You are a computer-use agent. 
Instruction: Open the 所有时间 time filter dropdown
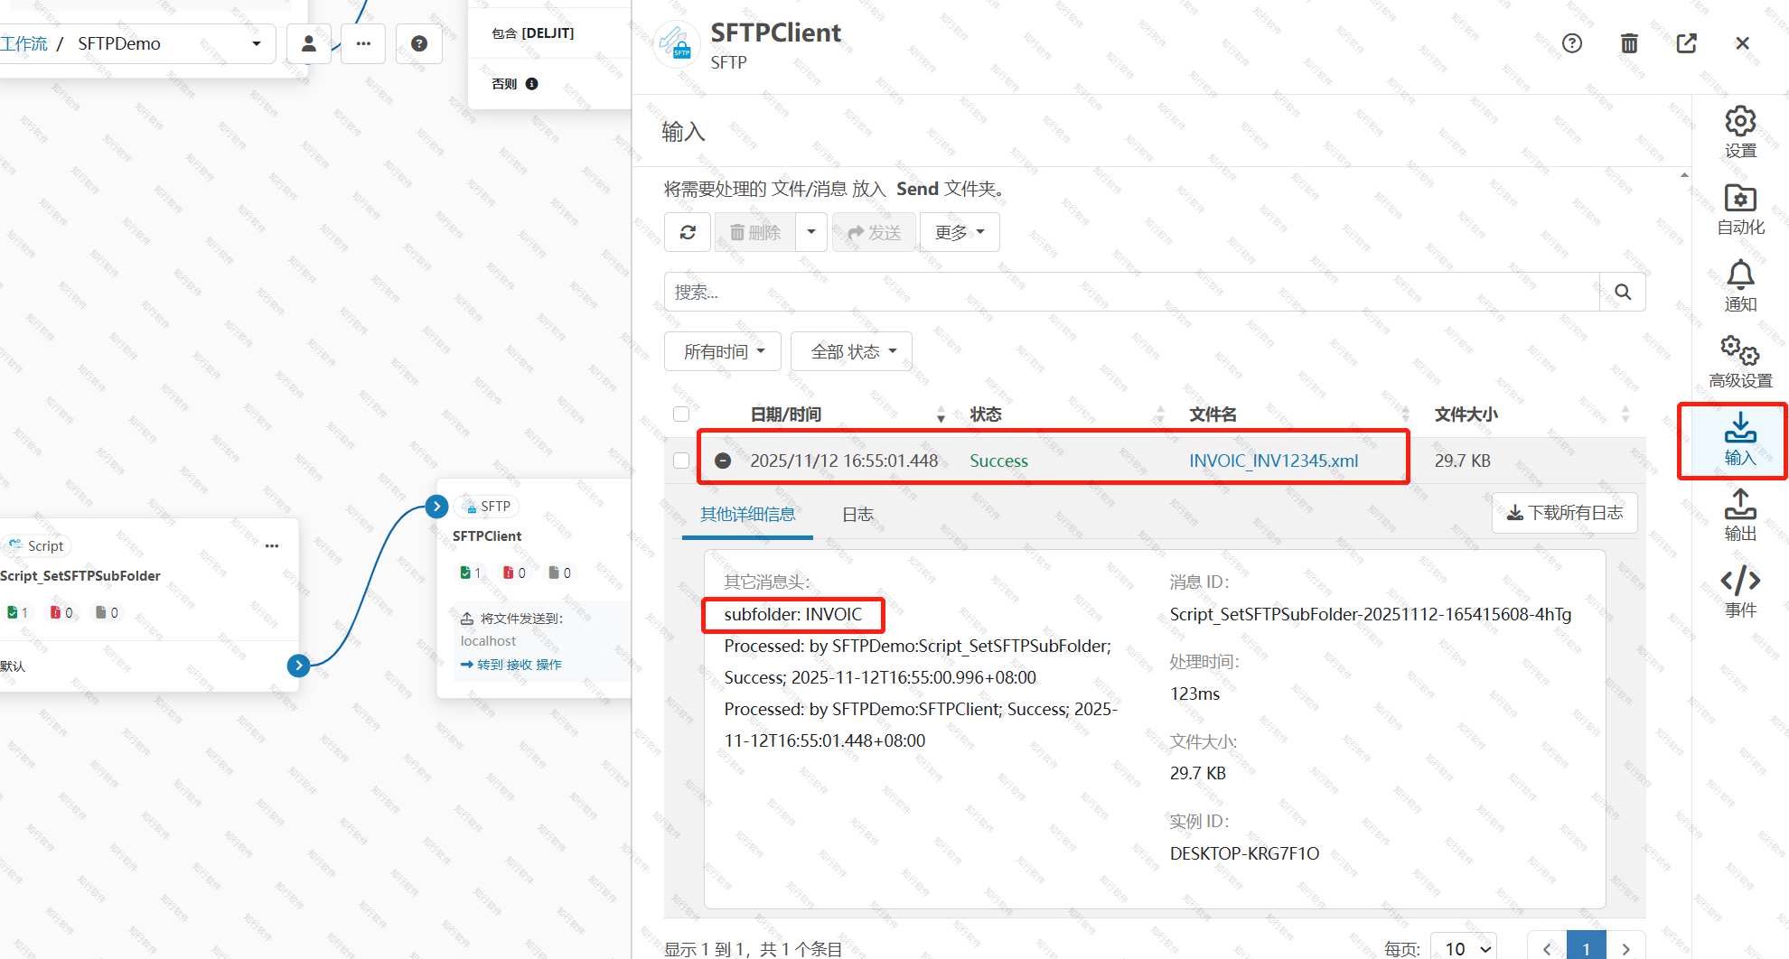click(724, 351)
